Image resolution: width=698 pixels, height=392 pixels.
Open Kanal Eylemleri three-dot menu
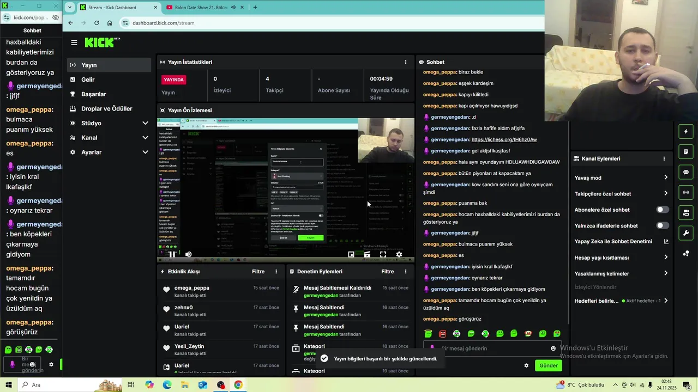[x=664, y=158]
